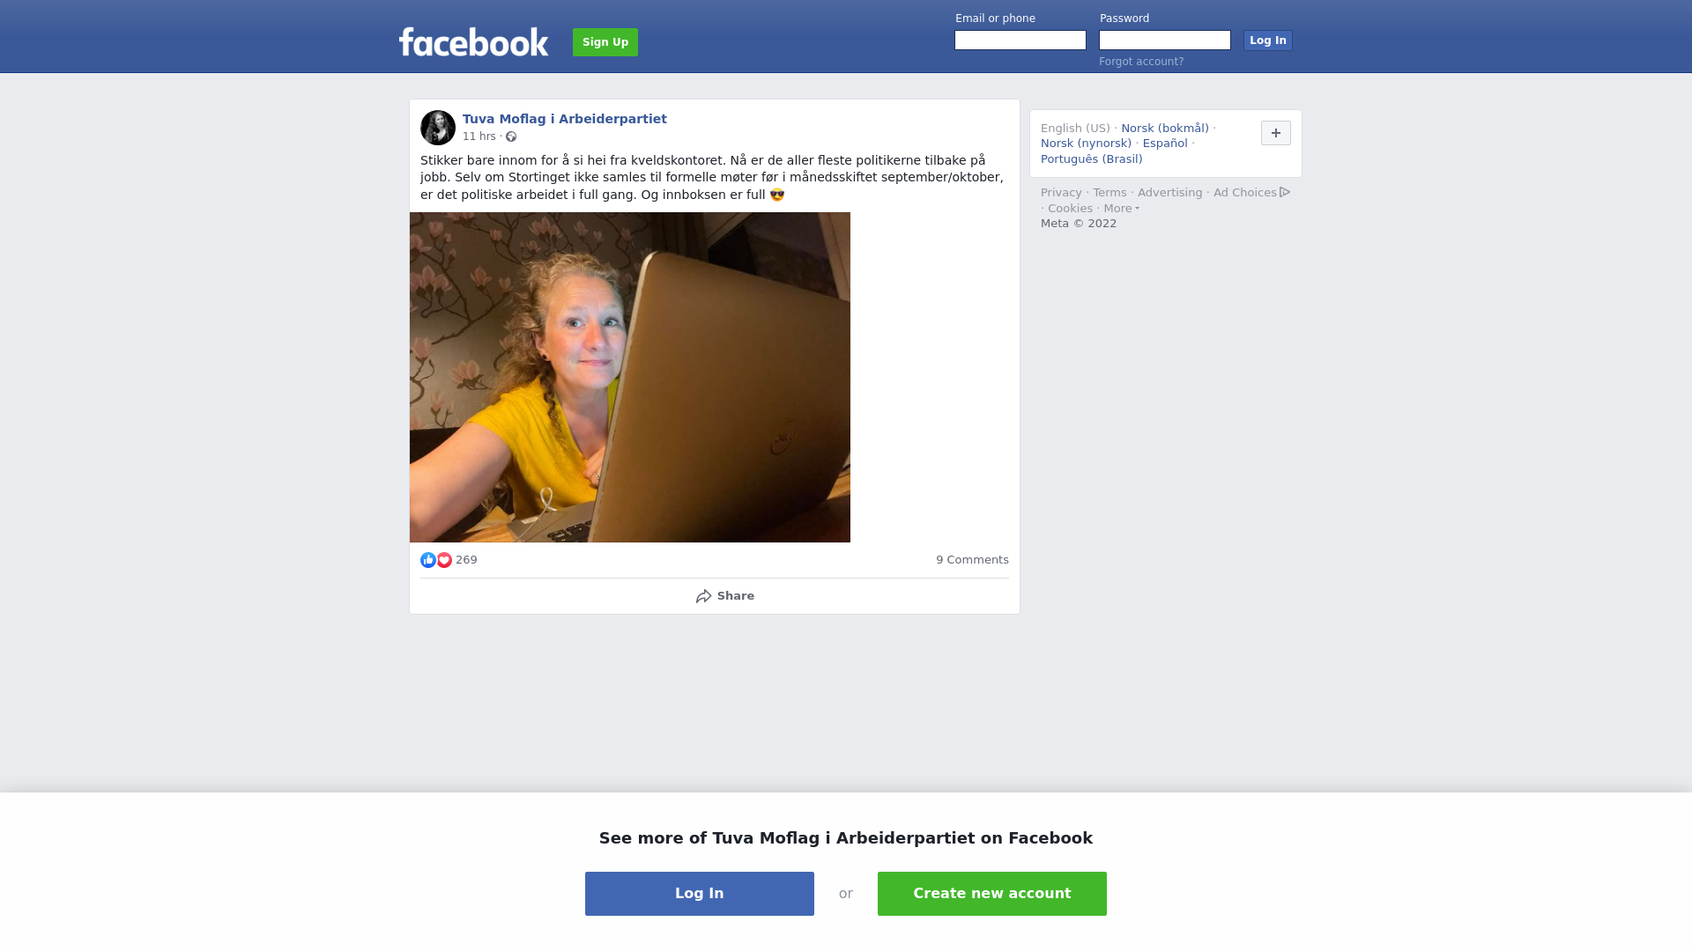Click the Ad Choices triangle icon
Image resolution: width=1692 pixels, height=951 pixels.
coord(1285,192)
